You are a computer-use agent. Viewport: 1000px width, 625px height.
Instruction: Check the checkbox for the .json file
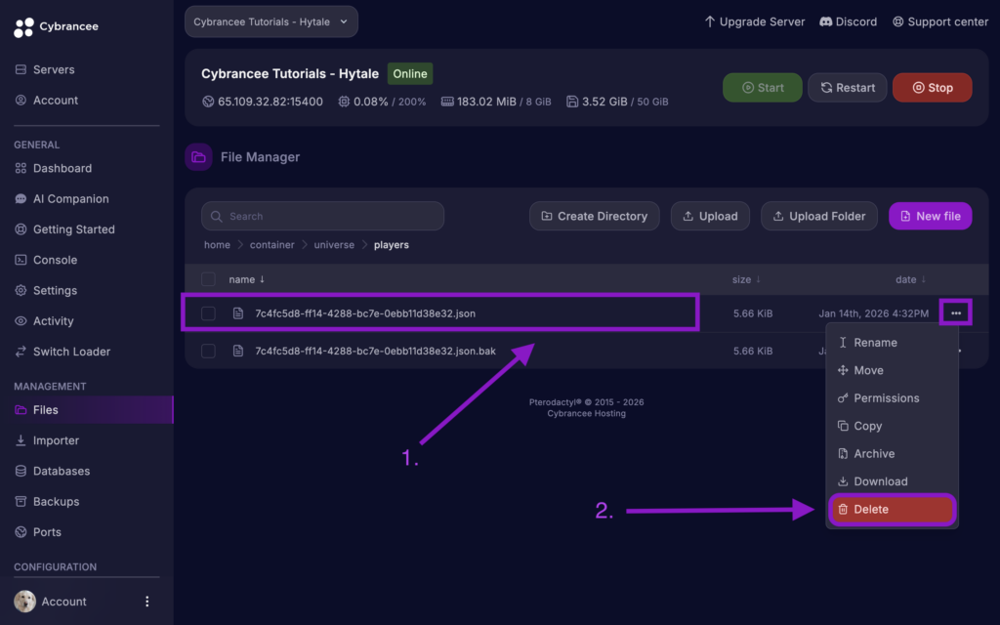pos(208,312)
